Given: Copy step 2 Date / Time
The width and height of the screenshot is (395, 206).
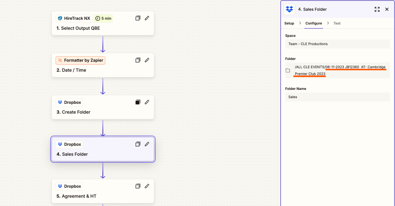Looking at the screenshot, I should [x=138, y=60].
